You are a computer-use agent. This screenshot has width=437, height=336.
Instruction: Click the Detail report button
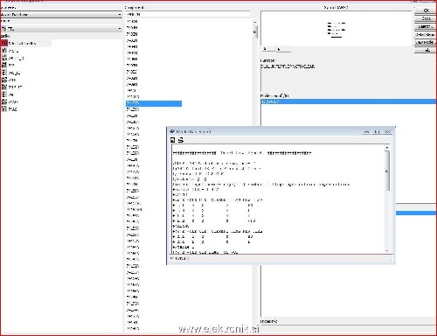[x=426, y=34]
